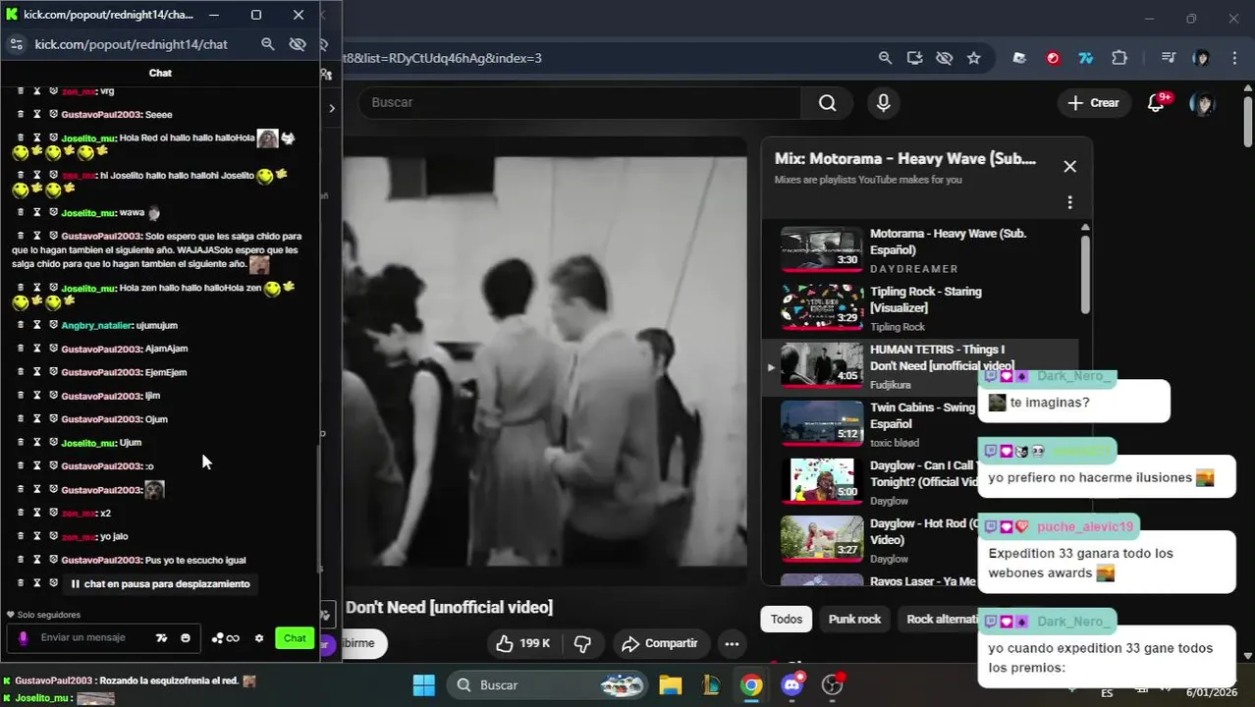Click username Angbry_natalier in chat
The image size is (1255, 707).
tap(95, 325)
